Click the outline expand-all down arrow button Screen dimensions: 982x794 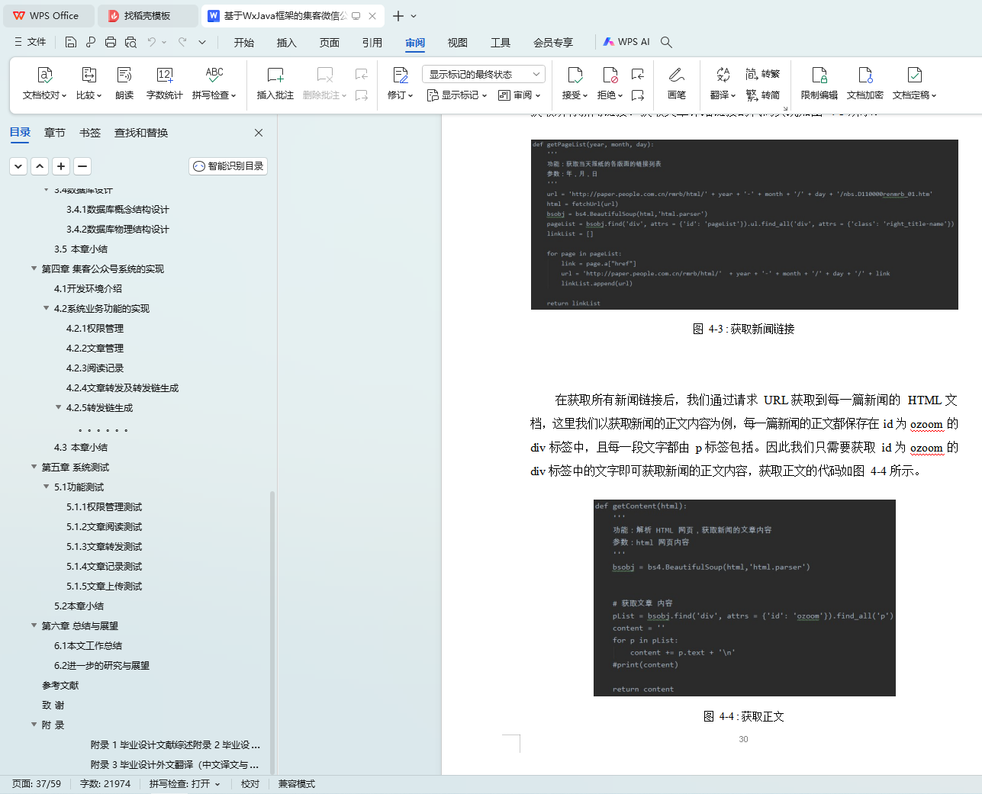tap(18, 166)
